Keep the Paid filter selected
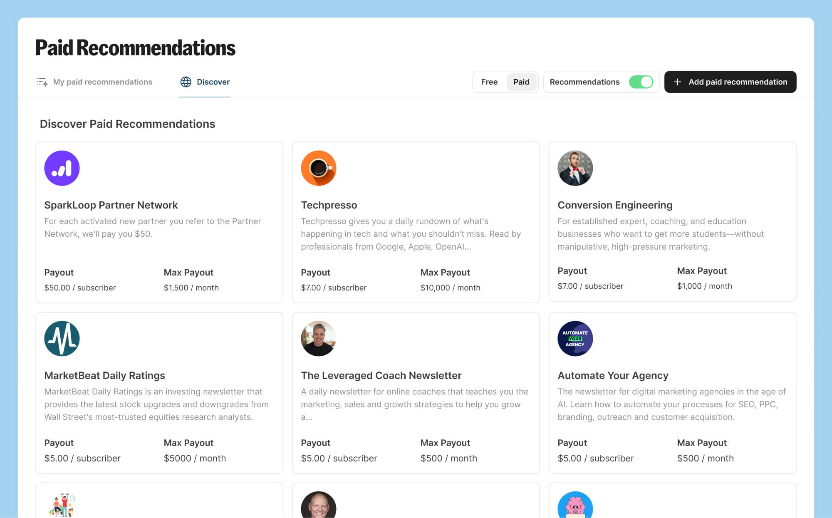 pyautogui.click(x=521, y=82)
